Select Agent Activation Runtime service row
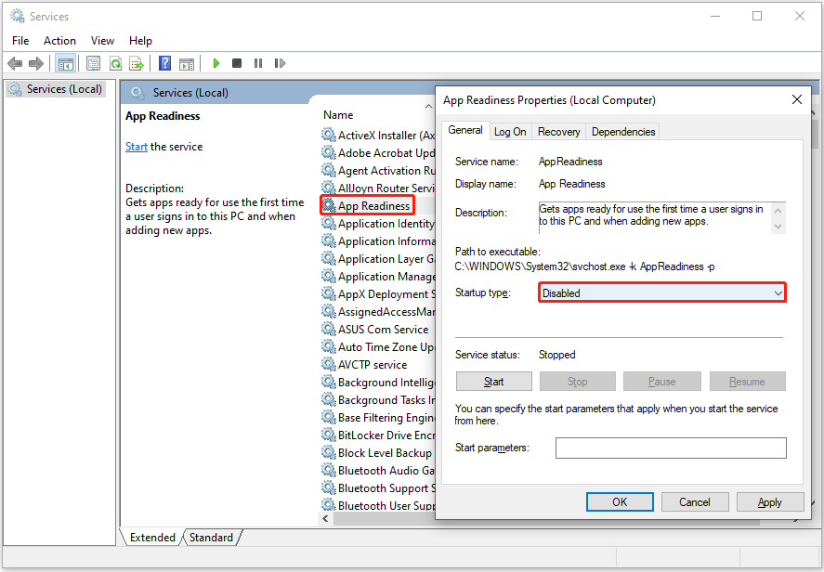The height and width of the screenshot is (572, 824). [378, 170]
